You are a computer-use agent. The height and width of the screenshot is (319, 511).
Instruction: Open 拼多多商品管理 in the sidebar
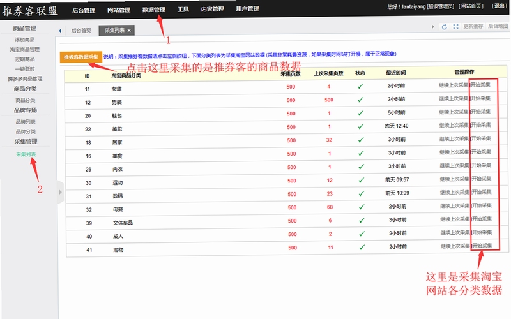[x=25, y=78]
